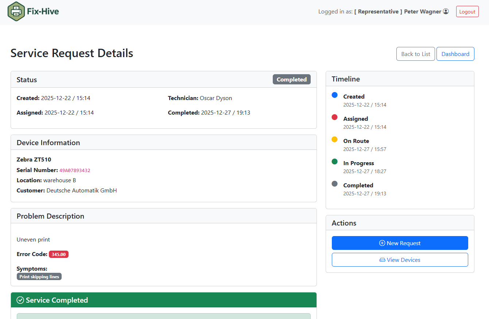This screenshot has height=319, width=489.
Task: Click the Print skipping lines symptom tag
Action: pos(39,277)
